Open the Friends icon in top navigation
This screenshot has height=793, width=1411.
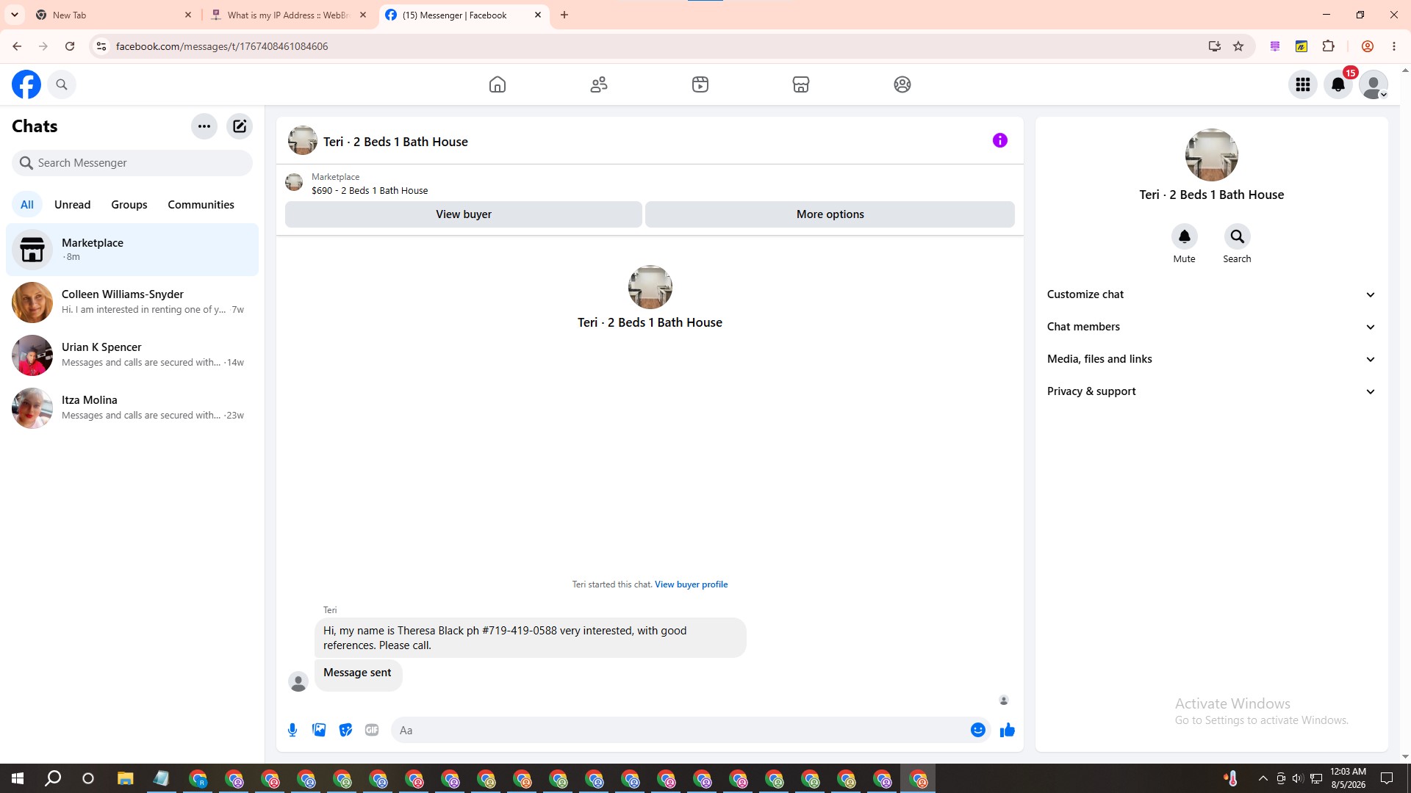pos(599,84)
